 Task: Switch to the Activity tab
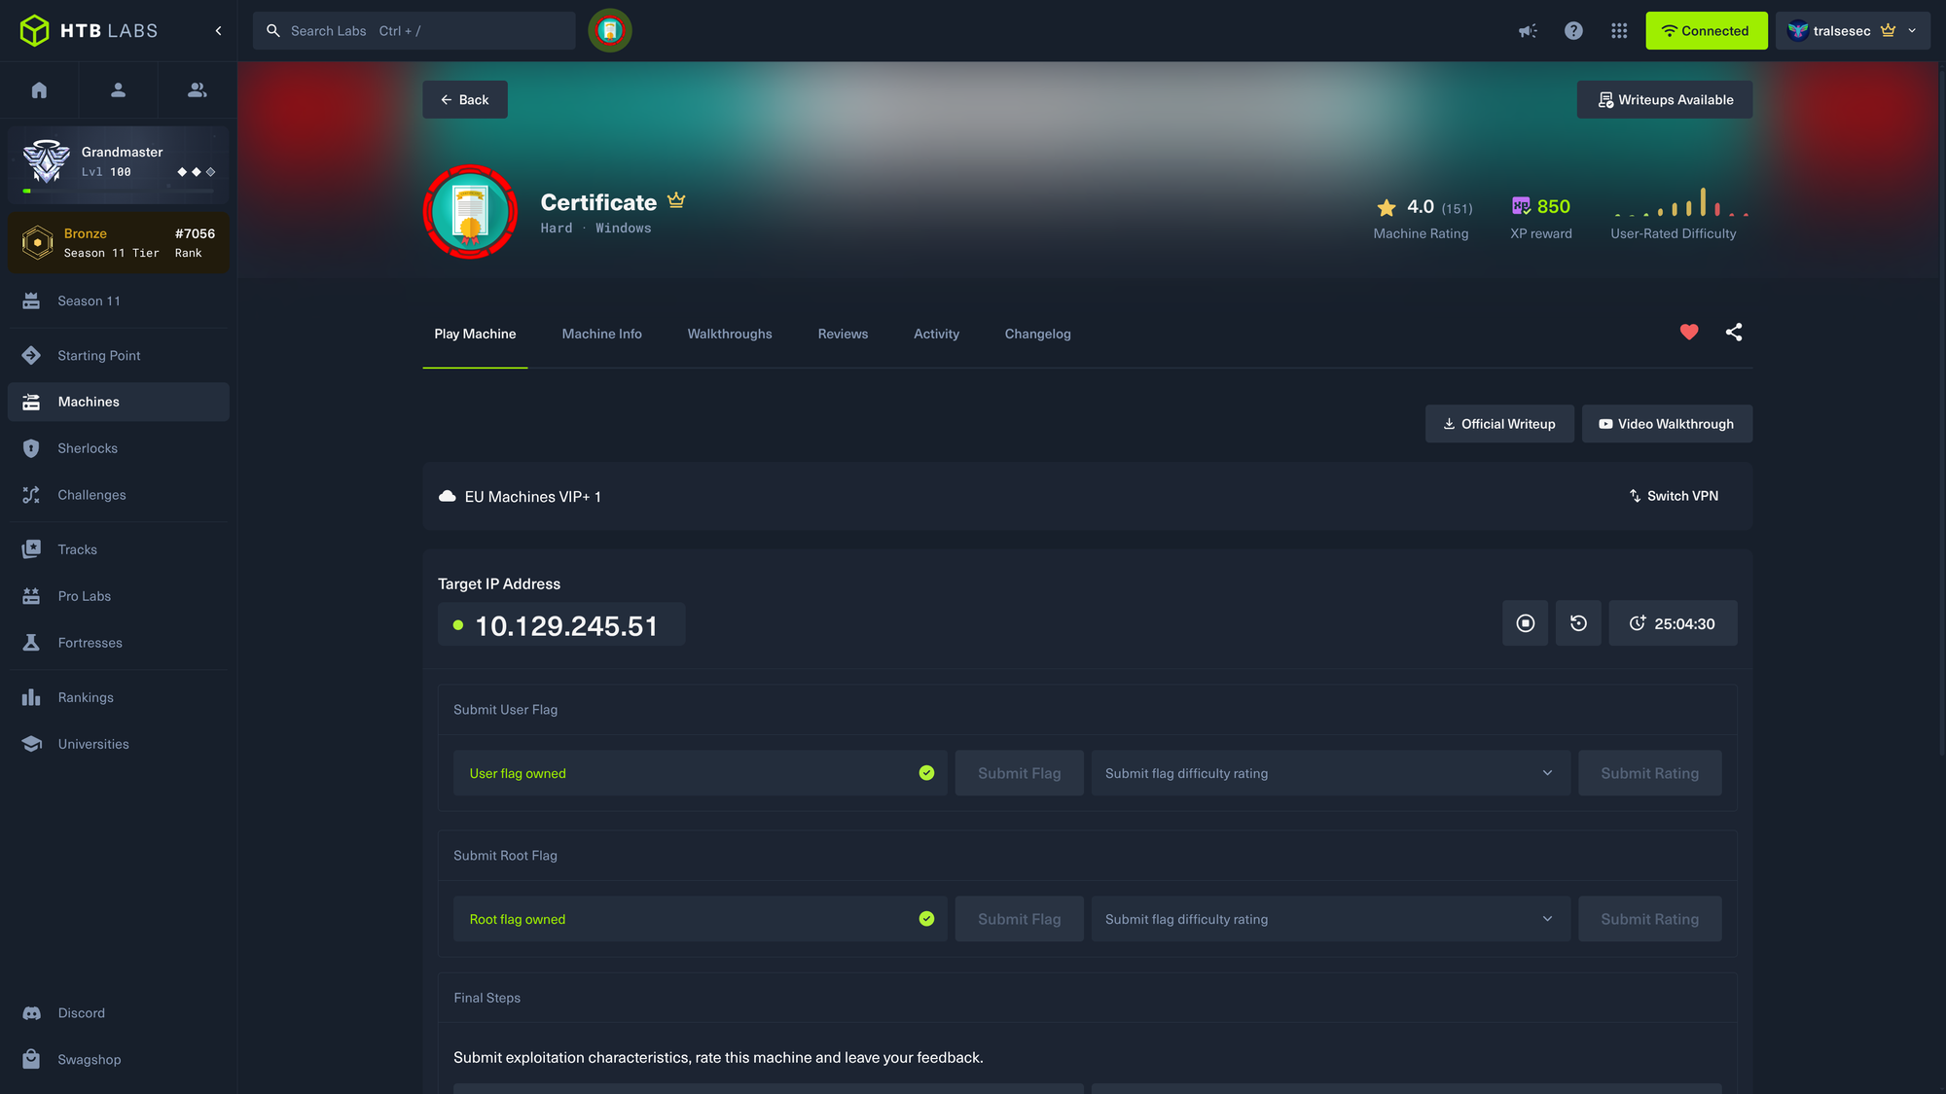[936, 334]
